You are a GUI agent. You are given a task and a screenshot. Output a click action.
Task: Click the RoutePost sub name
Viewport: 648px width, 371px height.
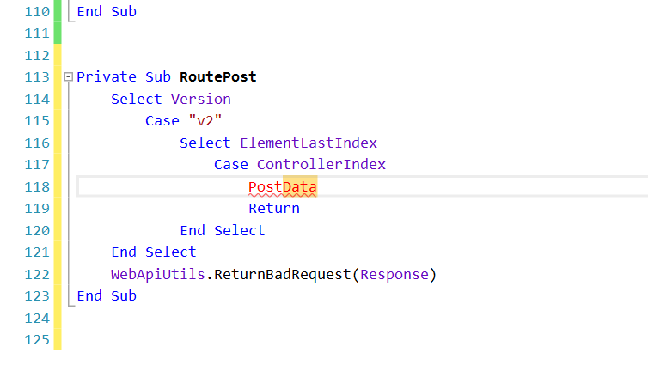point(217,77)
